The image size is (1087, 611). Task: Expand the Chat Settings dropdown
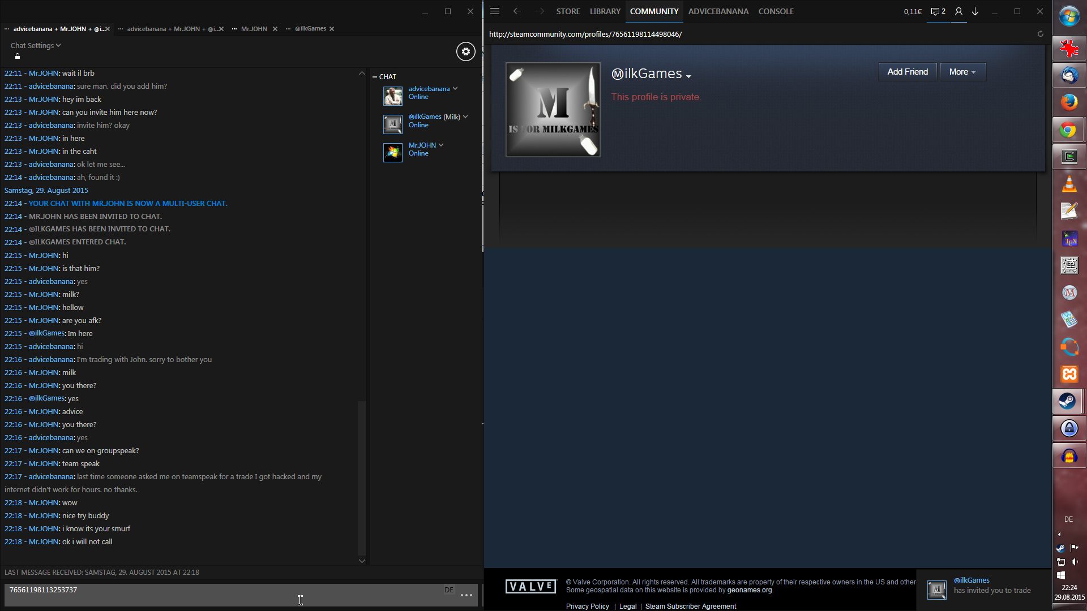pos(35,45)
